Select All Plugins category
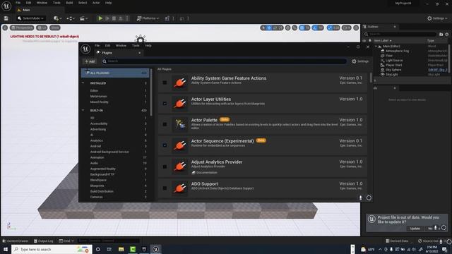452x254 pixels. coord(115,73)
